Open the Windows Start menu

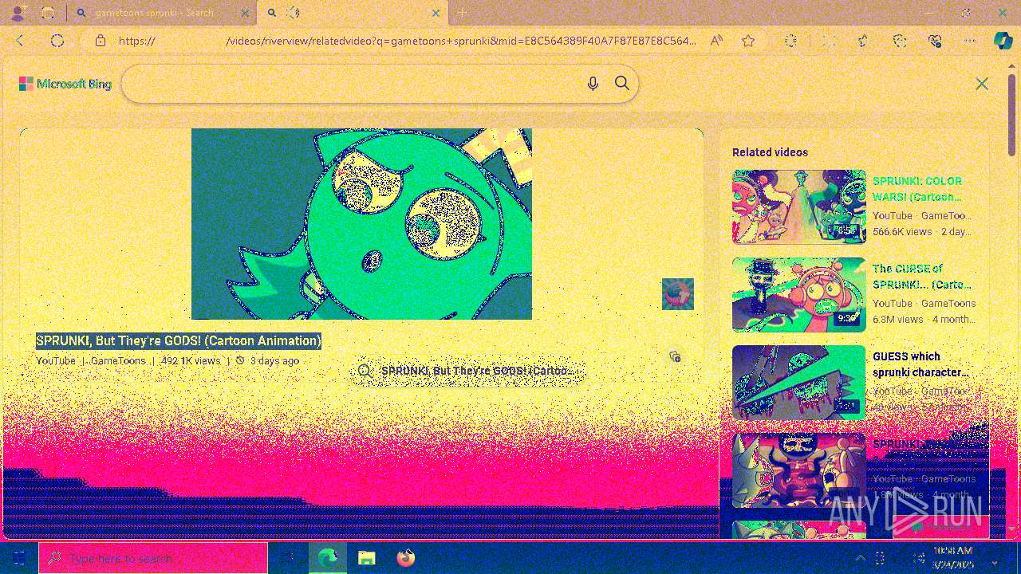(19, 559)
